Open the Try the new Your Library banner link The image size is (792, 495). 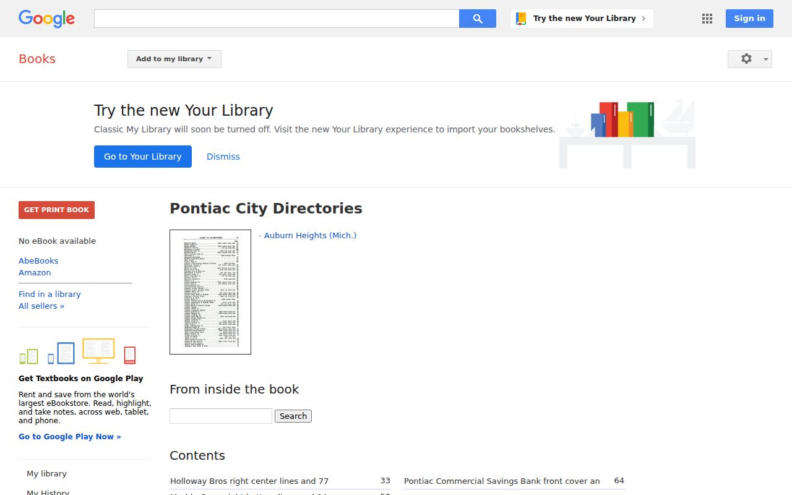coord(582,19)
